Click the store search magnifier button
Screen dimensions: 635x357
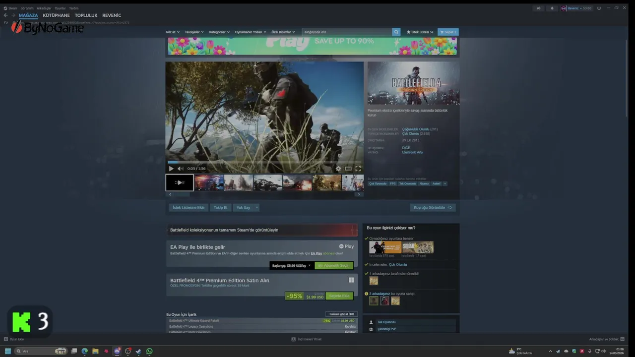396,32
